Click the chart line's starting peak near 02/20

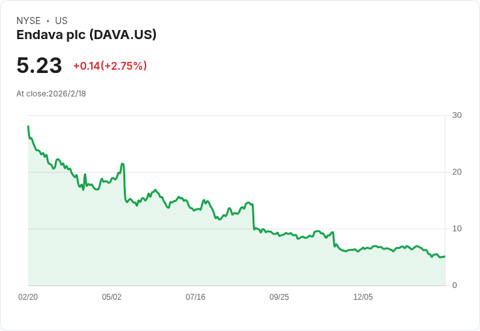pos(29,126)
